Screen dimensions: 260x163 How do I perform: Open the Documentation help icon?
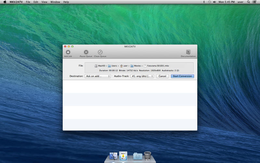188,52
